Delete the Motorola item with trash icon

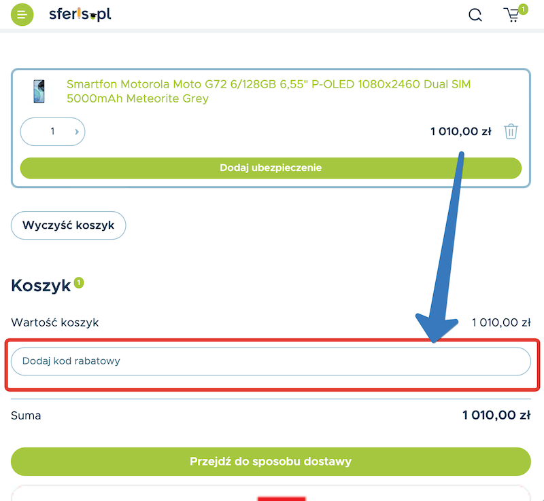[x=511, y=132]
